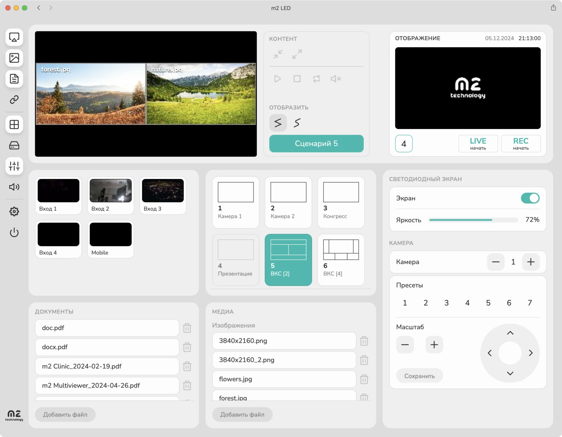
Task: Mute the content audio
Action: 336,79
